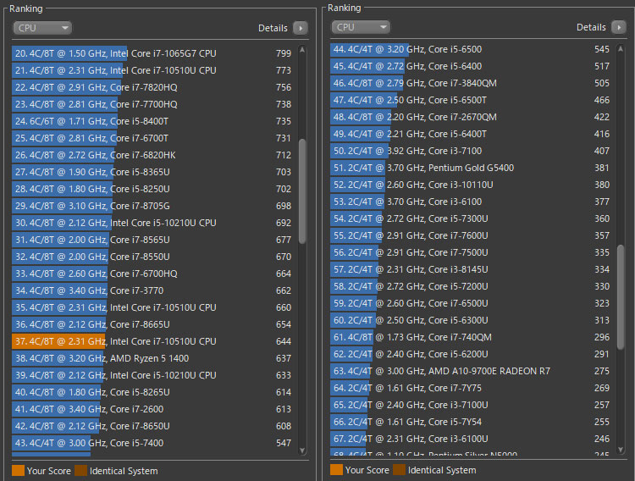The width and height of the screenshot is (635, 481).
Task: Select rank 47 Core i5-6500T row
Action: pyautogui.click(x=472, y=100)
